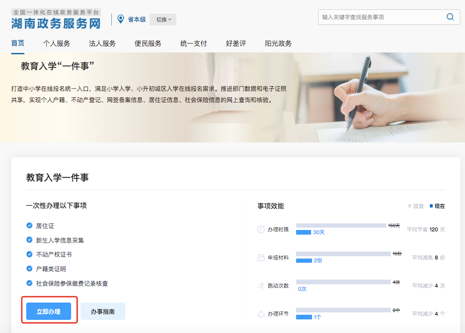Click the clock icon beside 办理时限

[261, 229]
